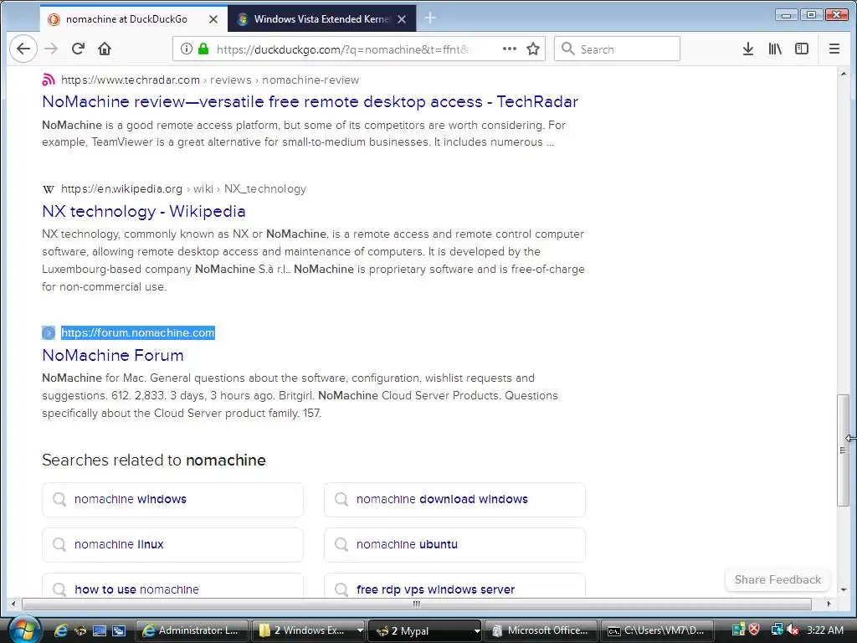Viewport: 857px width, 643px height.
Task: Click Share Feedback button
Action: pos(777,579)
